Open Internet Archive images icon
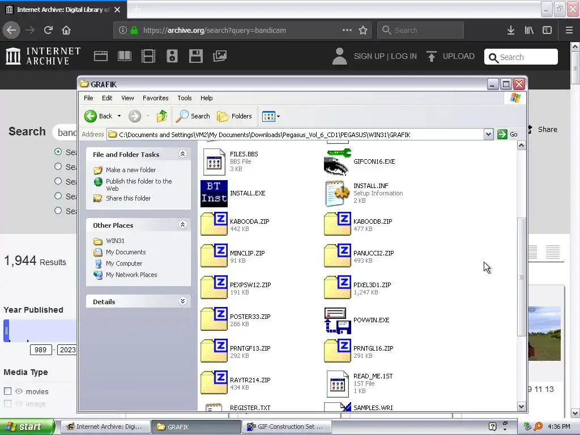Image resolution: width=580 pixels, height=435 pixels. pyautogui.click(x=220, y=56)
